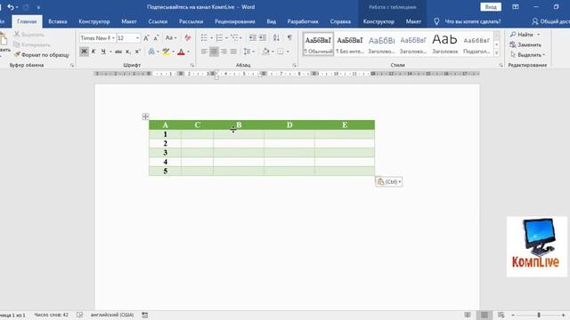Apply red font color

pos(181,52)
